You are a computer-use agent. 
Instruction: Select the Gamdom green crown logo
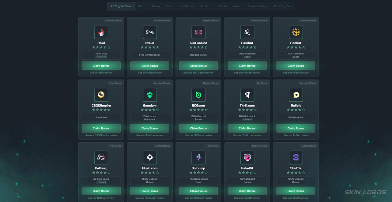pos(150,95)
